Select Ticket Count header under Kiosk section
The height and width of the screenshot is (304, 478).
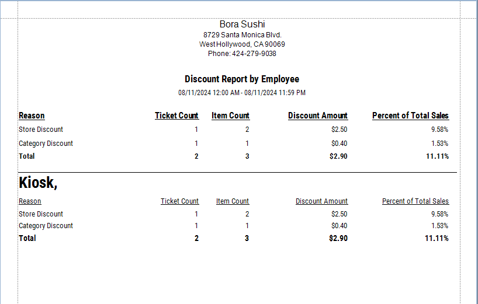tap(179, 201)
